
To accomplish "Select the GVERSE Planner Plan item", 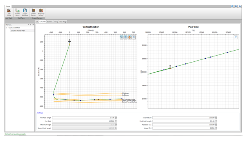I will pyautogui.click(x=18, y=31).
